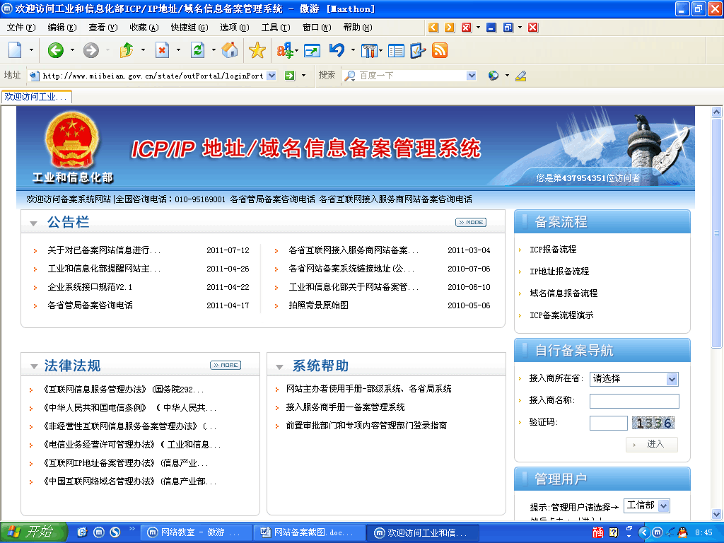Image resolution: width=724 pixels, height=543 pixels.
Task: Click the Refresh page icon
Action: pyautogui.click(x=198, y=50)
